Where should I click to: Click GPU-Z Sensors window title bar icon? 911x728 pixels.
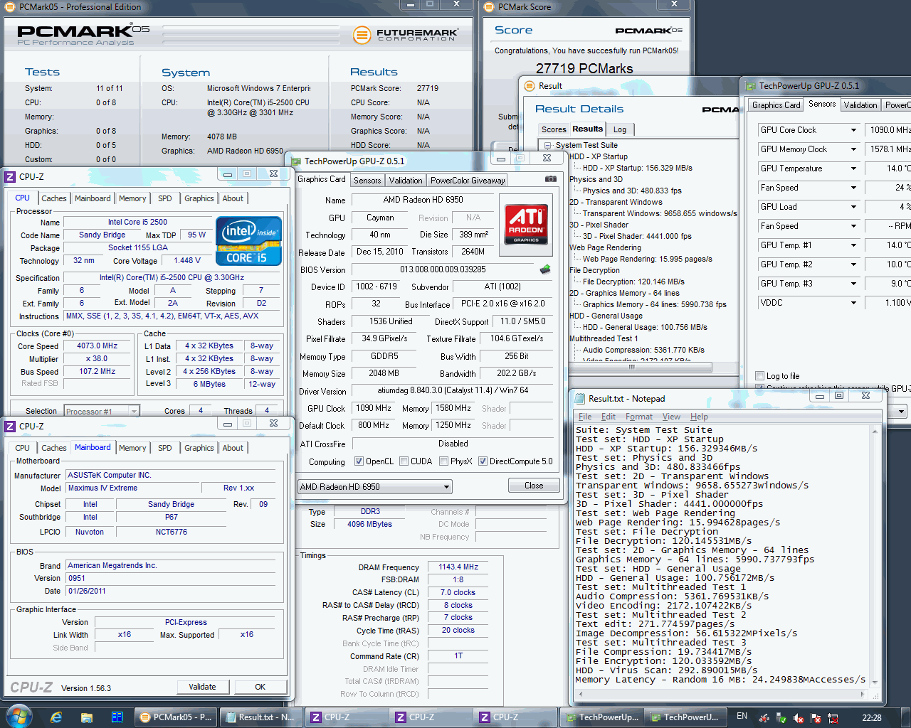click(x=750, y=86)
